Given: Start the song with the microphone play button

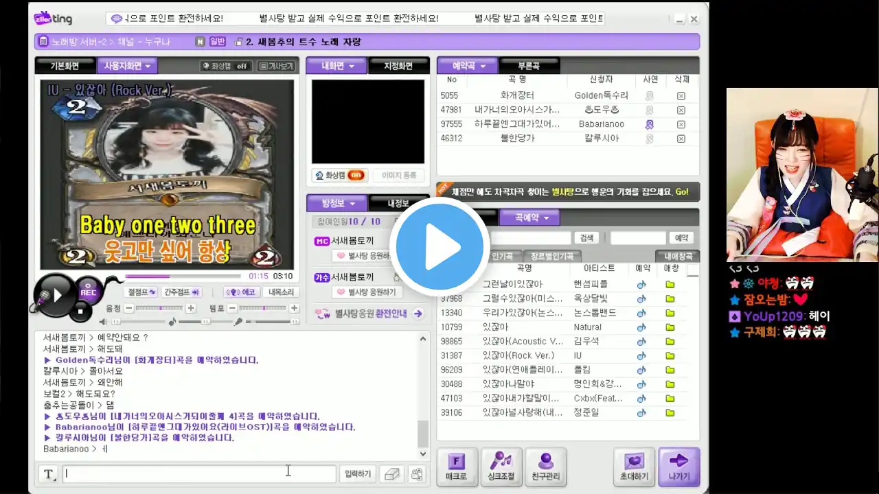Looking at the screenshot, I should (54, 295).
